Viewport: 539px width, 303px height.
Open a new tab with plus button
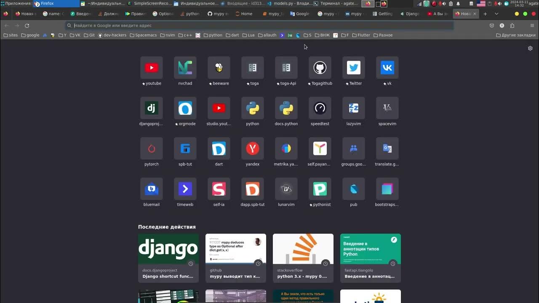coord(485,14)
